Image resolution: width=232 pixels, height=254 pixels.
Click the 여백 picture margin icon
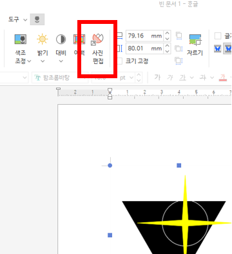[79, 39]
